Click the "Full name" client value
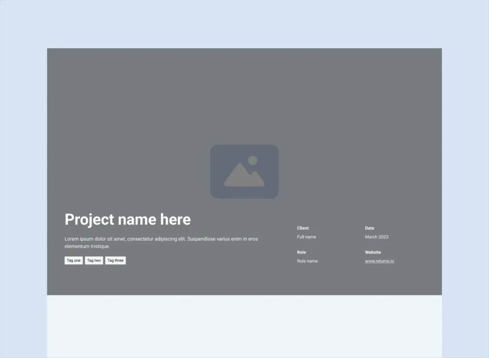Image resolution: width=489 pixels, height=358 pixels. click(x=306, y=237)
